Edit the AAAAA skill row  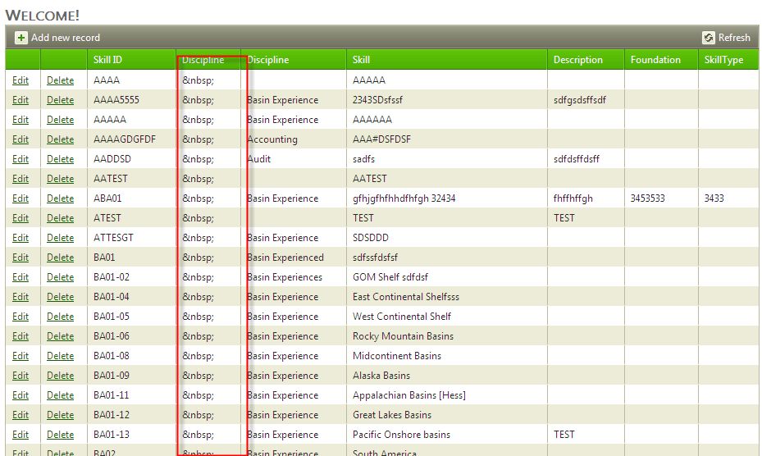click(x=21, y=120)
